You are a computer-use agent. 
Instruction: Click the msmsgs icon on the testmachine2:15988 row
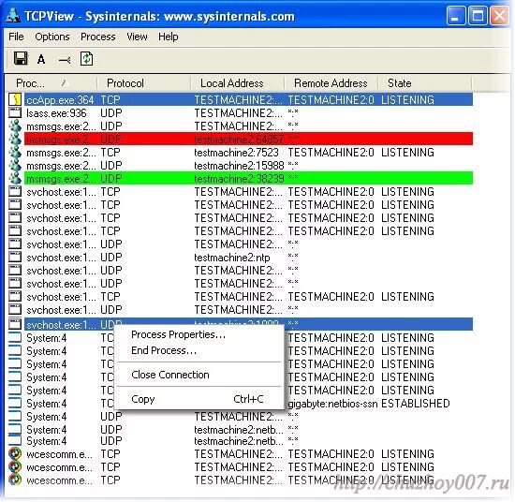click(15, 165)
